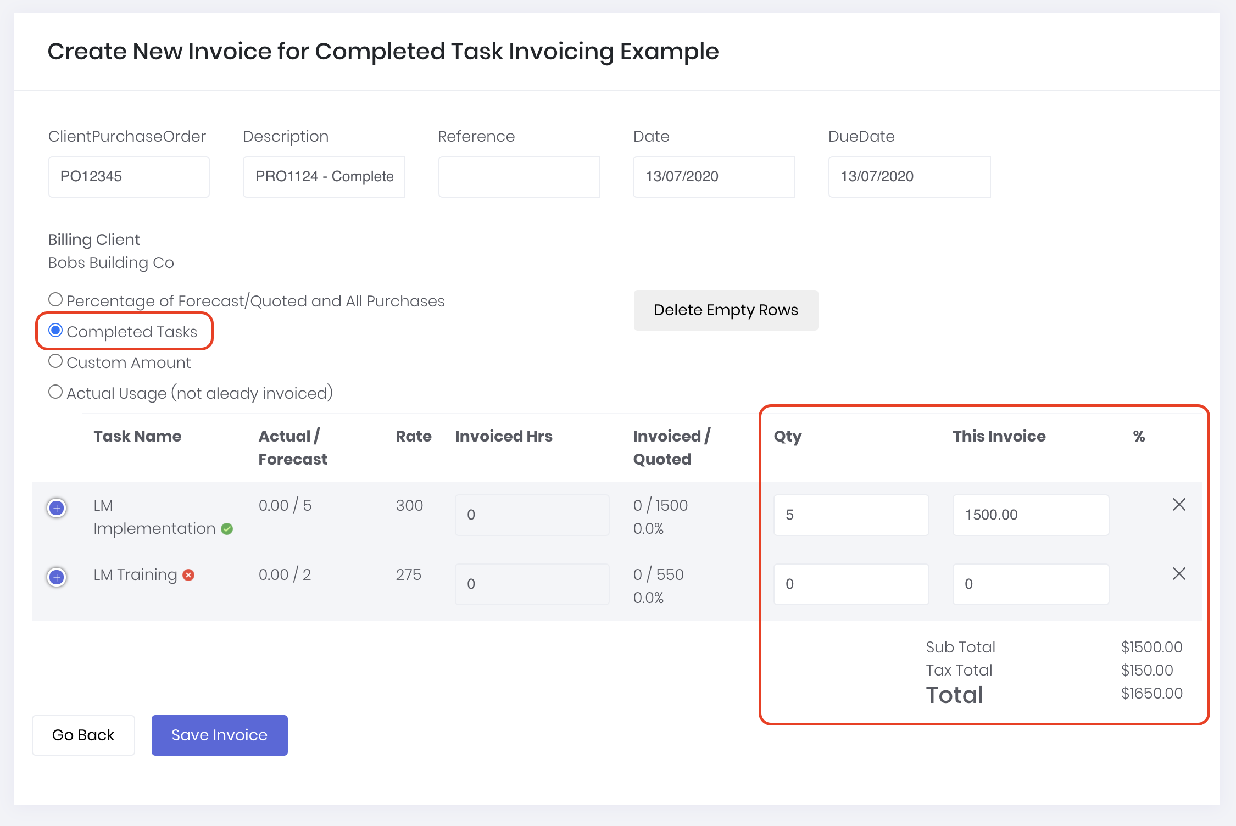Viewport: 1236px width, 826px height.
Task: Expand the LM Implementation row plus icon
Action: tap(57, 508)
